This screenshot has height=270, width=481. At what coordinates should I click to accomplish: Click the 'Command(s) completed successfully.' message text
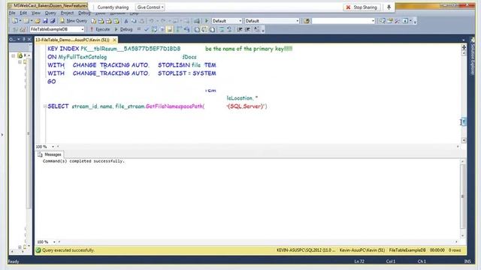pos(83,161)
